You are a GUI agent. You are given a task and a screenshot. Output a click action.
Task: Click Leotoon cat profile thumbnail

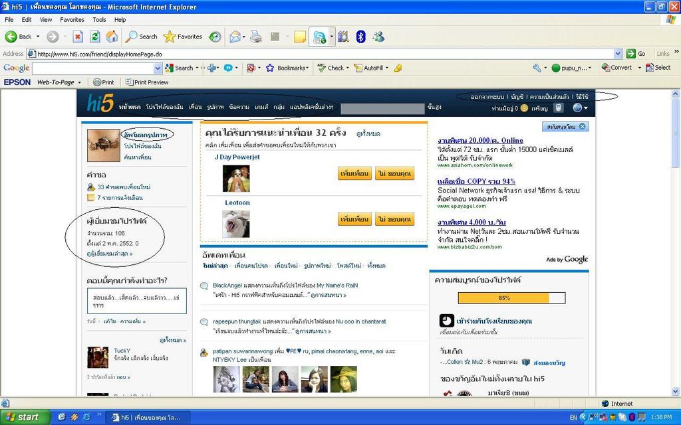coord(236,224)
